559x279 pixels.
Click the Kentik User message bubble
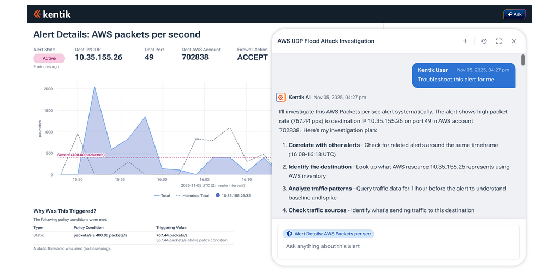click(463, 75)
